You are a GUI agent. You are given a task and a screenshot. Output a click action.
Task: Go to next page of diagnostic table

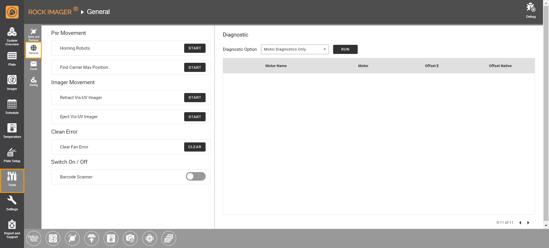click(528, 223)
